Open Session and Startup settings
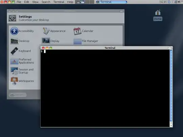The width and height of the screenshot is (183, 137). (x=22, y=71)
